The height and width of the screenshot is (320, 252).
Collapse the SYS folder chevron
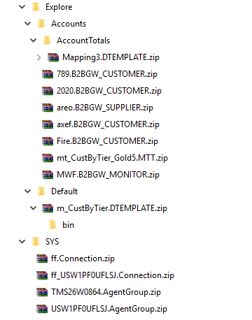click(22, 242)
